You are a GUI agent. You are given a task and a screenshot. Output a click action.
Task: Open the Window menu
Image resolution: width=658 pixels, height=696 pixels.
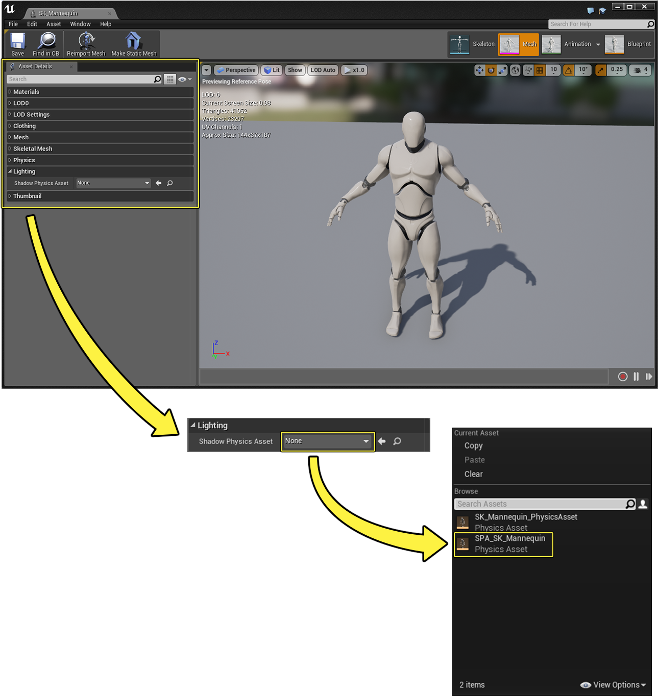80,24
